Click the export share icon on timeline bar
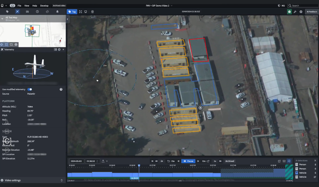This screenshot has width=319, height=187. point(103,161)
